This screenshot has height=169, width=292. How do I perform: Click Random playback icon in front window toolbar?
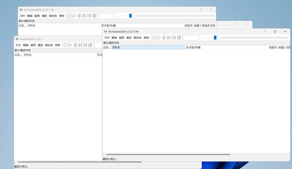click(x=179, y=38)
